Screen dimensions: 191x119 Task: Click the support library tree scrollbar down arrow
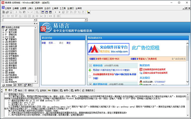click(35, 81)
